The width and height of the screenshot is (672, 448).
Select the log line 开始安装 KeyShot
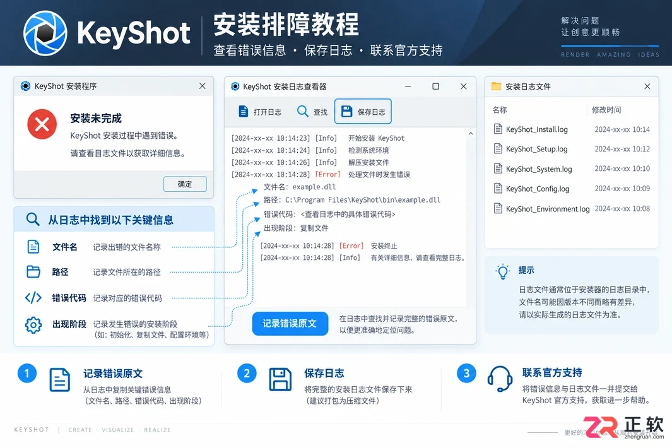[x=318, y=138]
